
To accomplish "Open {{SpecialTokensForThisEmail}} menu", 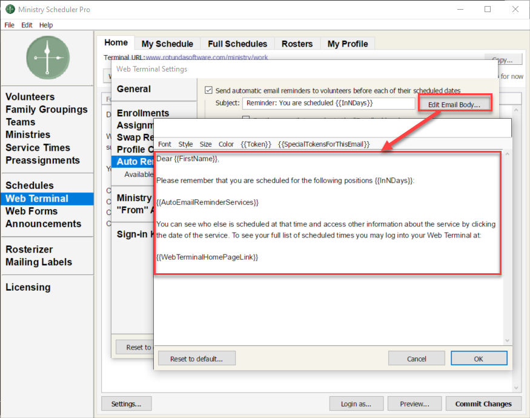I will pyautogui.click(x=324, y=144).
